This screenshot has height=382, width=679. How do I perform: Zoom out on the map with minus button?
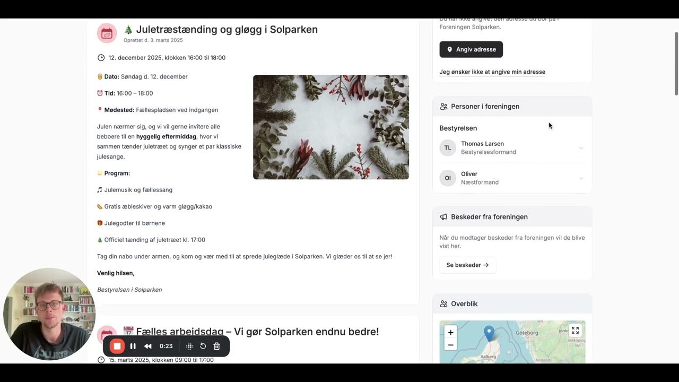(x=450, y=345)
